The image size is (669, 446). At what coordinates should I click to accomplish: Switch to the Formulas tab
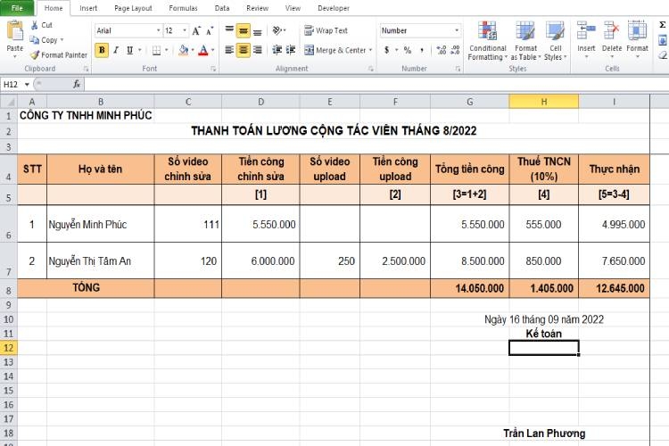(x=183, y=8)
